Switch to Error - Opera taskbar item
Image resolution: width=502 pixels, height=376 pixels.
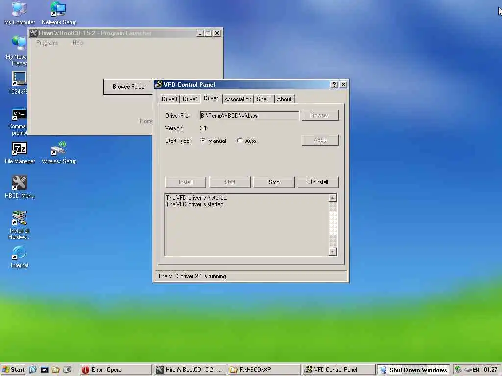pyautogui.click(x=116, y=370)
